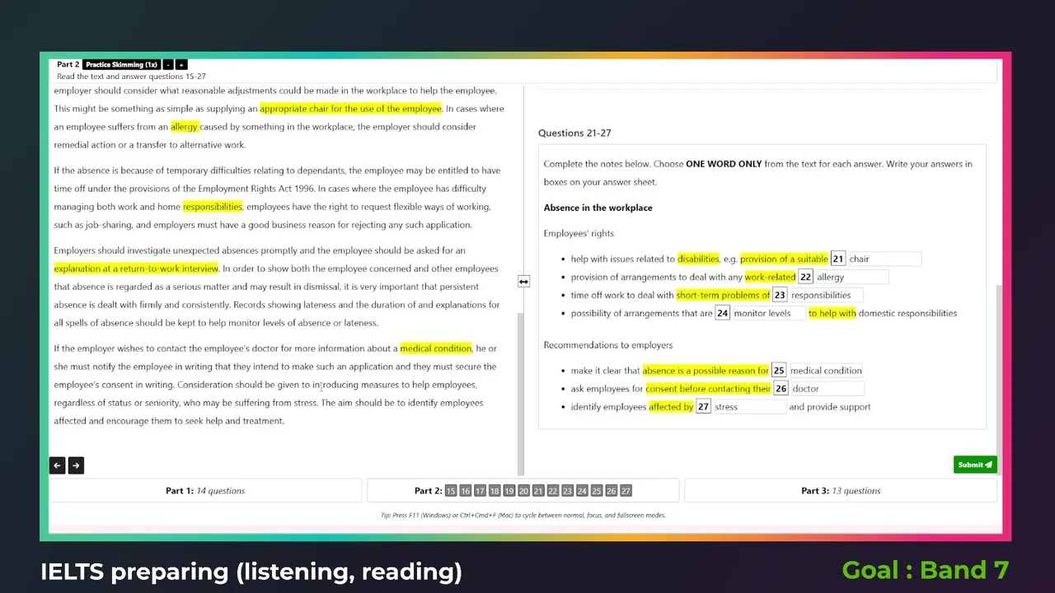This screenshot has width=1055, height=593.
Task: Click highlighted 'to help with' text
Action: pos(832,313)
